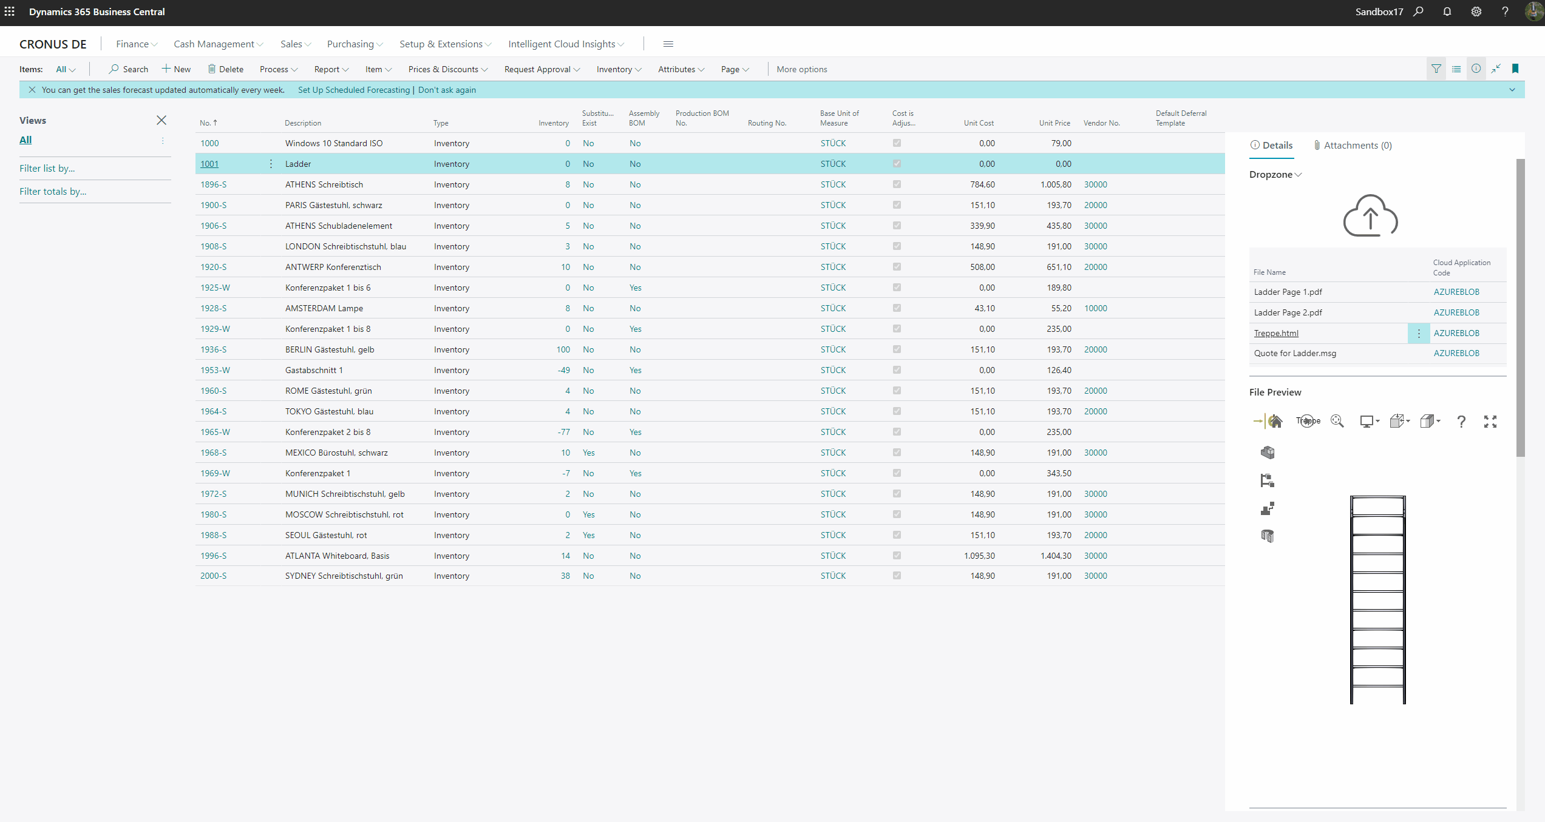This screenshot has height=822, width=1545.
Task: Click the zoom-to-fit magnifier in File Preview
Action: coord(1337,421)
